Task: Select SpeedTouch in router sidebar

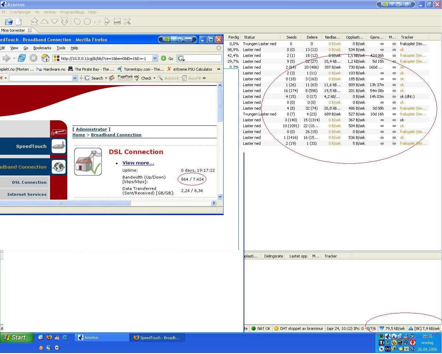Action: 31,146
